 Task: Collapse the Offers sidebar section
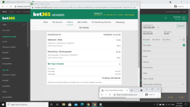pyautogui.click(x=24, y=25)
